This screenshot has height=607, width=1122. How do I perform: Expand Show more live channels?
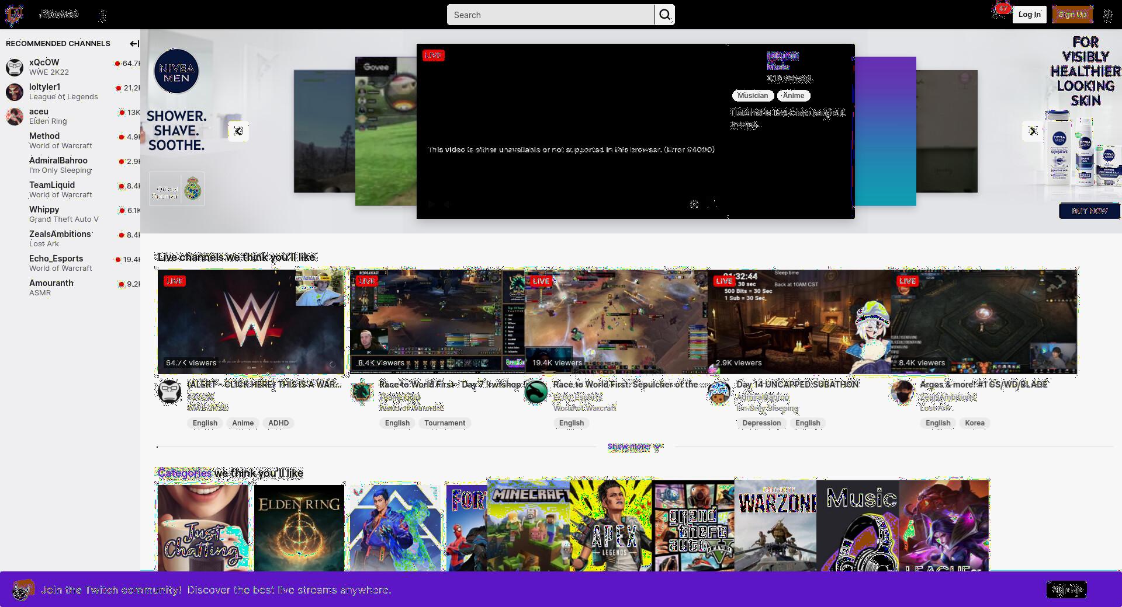point(634,446)
